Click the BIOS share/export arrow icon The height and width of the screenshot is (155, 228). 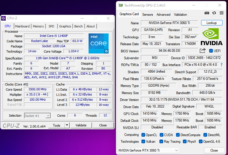(203, 51)
